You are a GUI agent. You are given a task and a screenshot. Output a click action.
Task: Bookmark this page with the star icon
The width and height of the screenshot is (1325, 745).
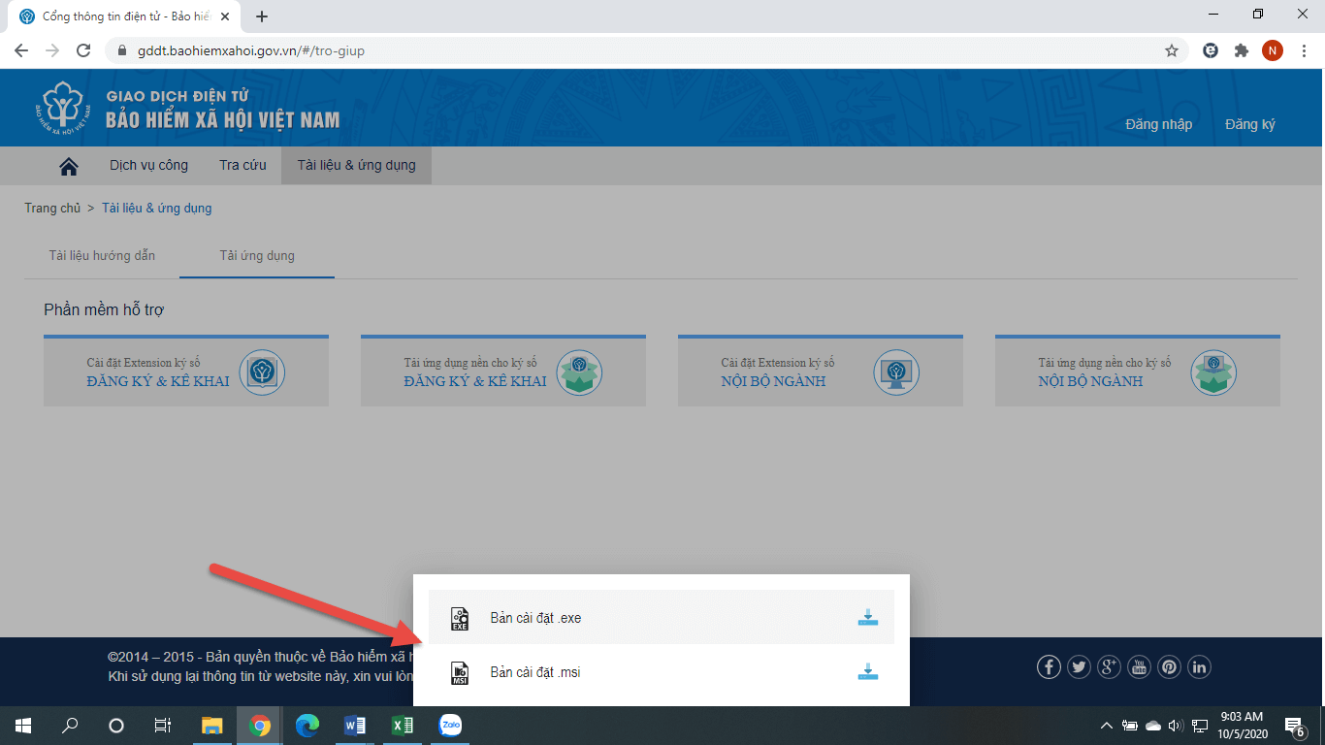click(1171, 50)
